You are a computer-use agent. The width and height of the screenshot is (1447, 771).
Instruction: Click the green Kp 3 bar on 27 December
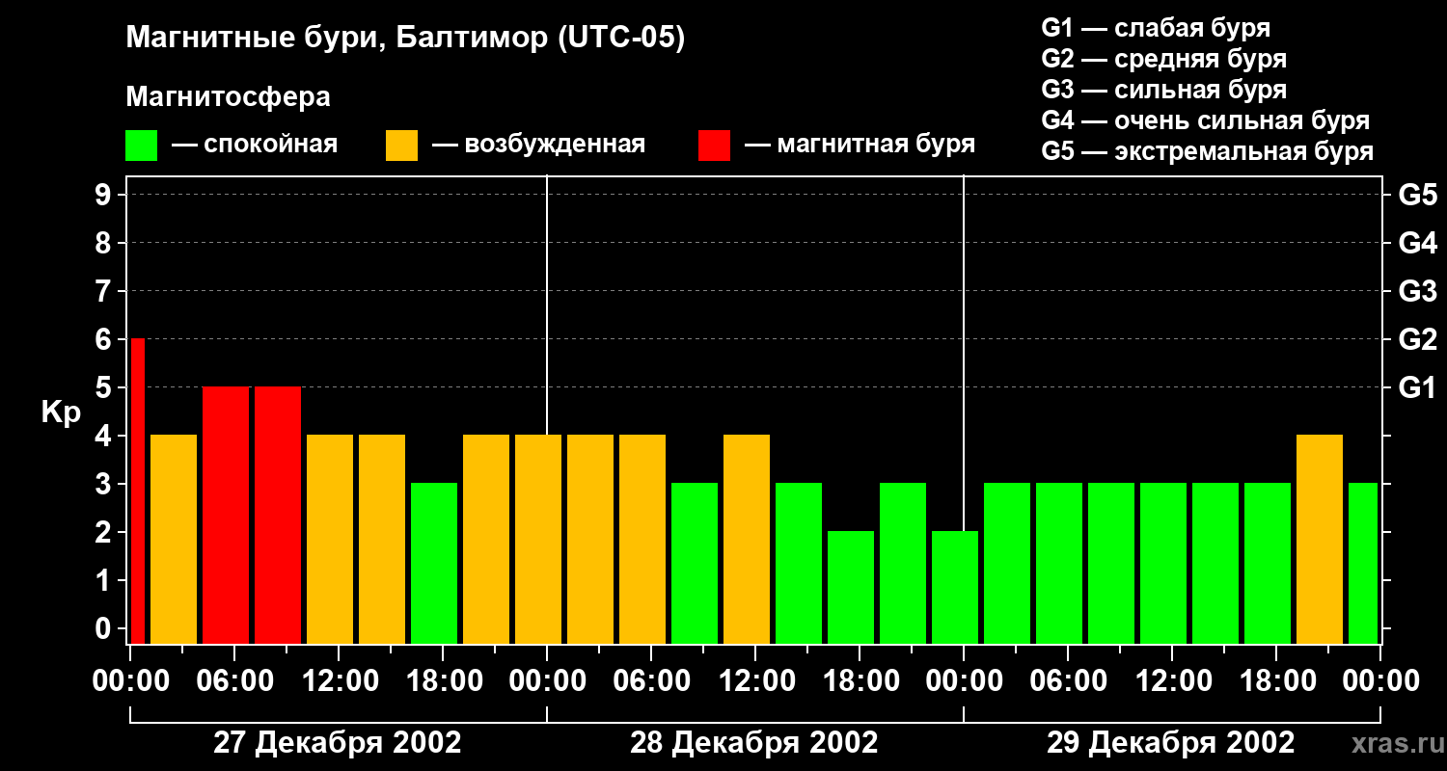(x=433, y=563)
